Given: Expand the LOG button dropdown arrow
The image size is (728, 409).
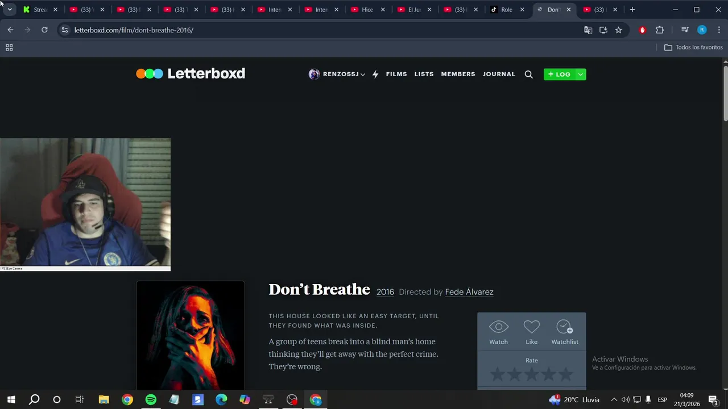Looking at the screenshot, I should pos(580,74).
